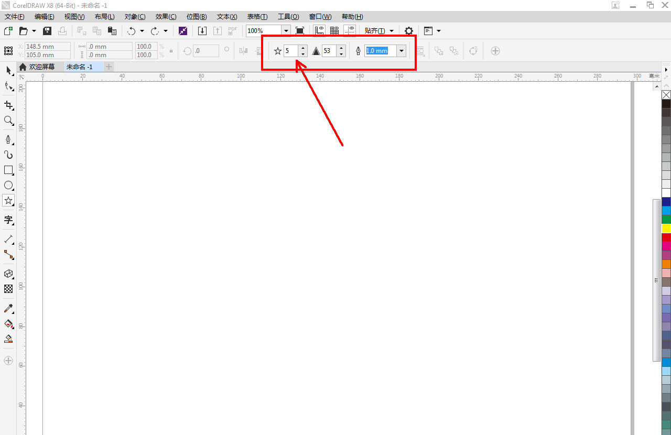Select the Parallel Dimension tool
671x435 pixels.
[8, 239]
